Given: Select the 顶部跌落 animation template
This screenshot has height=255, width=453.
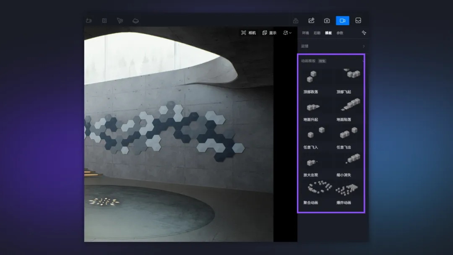Looking at the screenshot, I should pos(311,80).
